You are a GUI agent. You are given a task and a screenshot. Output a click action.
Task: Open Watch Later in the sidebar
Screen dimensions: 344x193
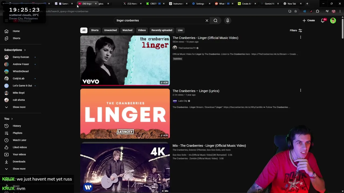20,140
